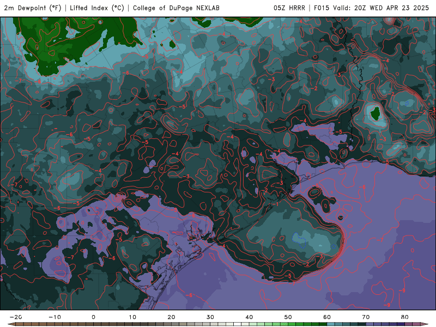436x327 pixels.
Task: Click the -10 label on the color scale
Action: point(55,317)
